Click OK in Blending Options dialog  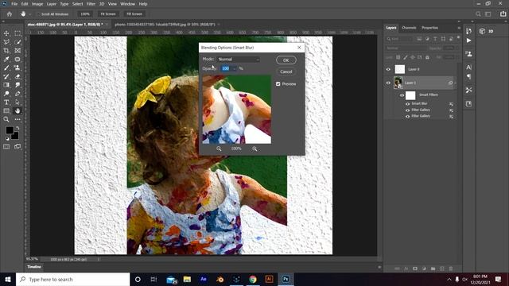[286, 60]
